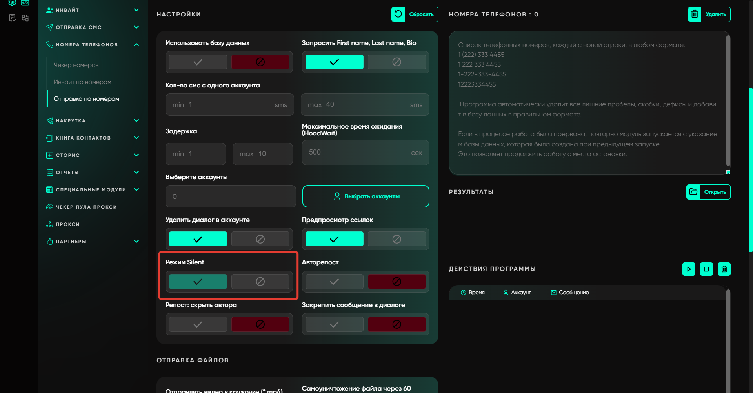Click trash icon beside program actions
This screenshot has width=753, height=393.
[x=724, y=269]
